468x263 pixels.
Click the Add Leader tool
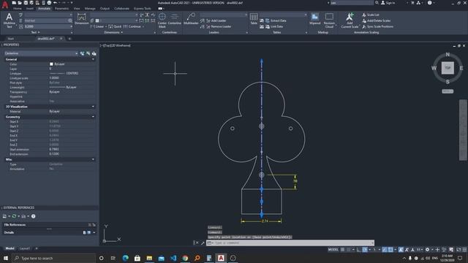[216, 20]
